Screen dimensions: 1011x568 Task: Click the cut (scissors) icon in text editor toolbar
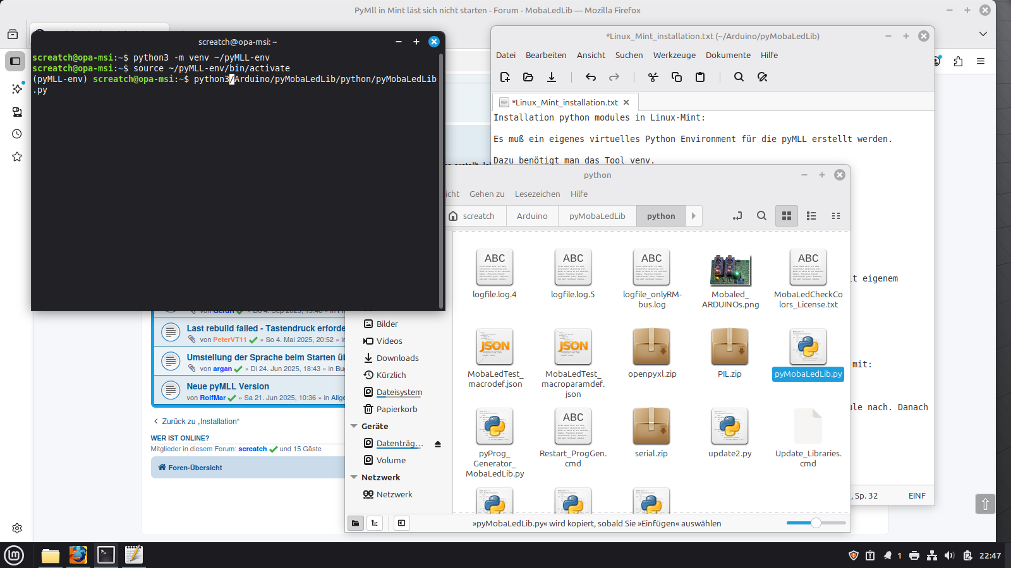tap(653, 77)
